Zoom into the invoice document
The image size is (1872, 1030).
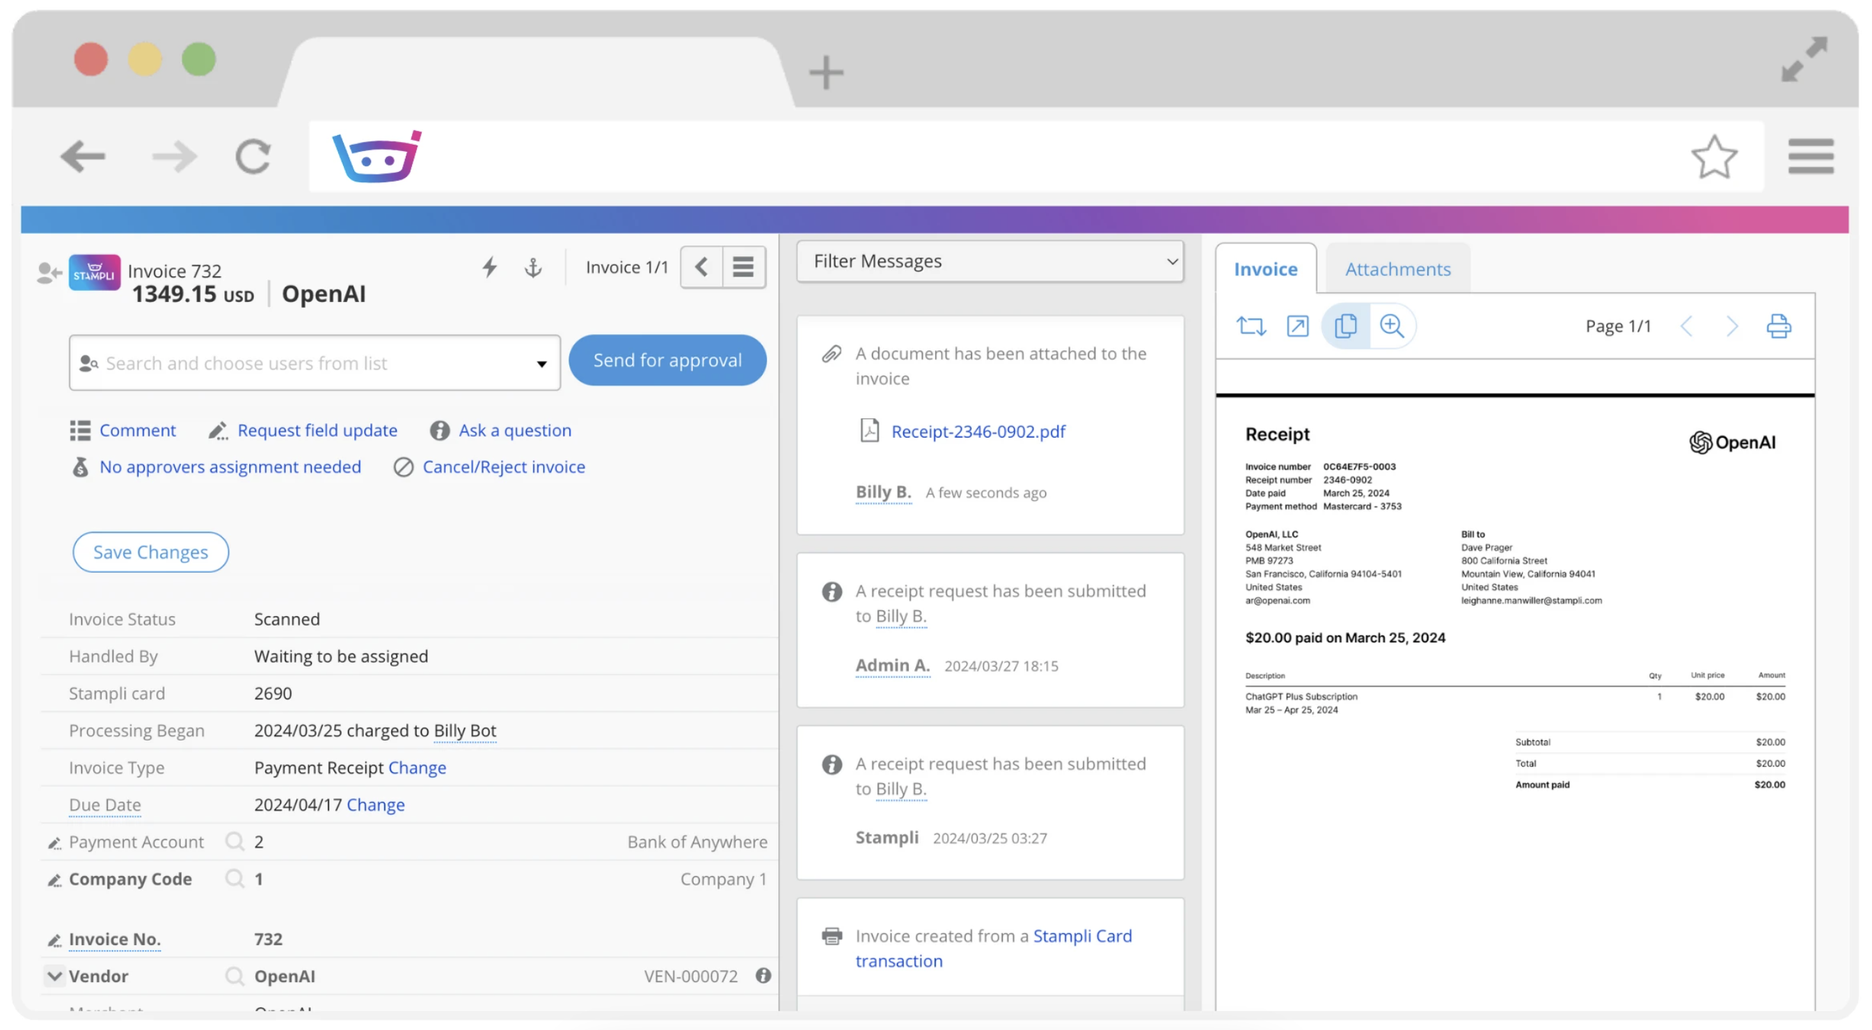pyautogui.click(x=1393, y=326)
